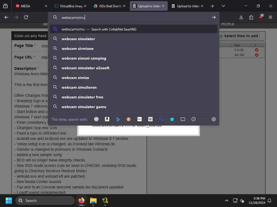Search this time with Bing
Screen dimensions: 277x207
(118, 119)
